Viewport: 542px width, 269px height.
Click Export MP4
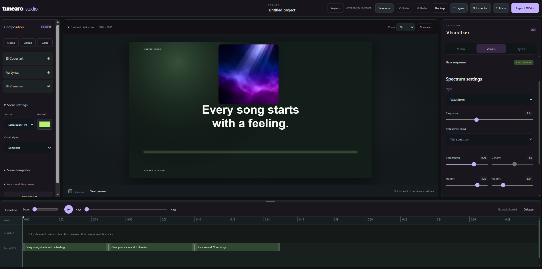(x=525, y=8)
